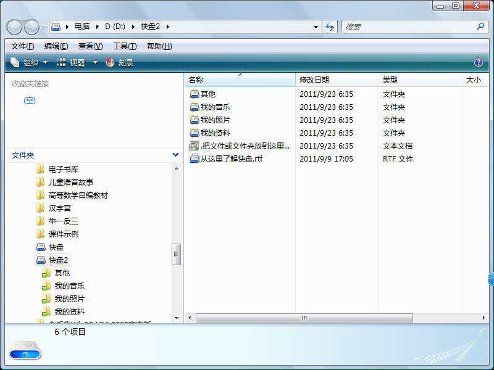Click the RTF 文件 type cell
Image resolution: width=494 pixels, height=370 pixels.
click(x=398, y=158)
